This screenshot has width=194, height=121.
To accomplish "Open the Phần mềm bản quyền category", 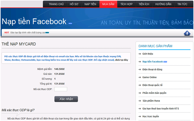I will point(154,93).
